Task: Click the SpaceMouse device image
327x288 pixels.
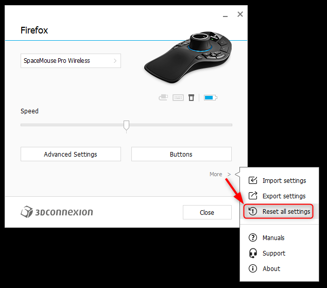Action: coord(188,57)
